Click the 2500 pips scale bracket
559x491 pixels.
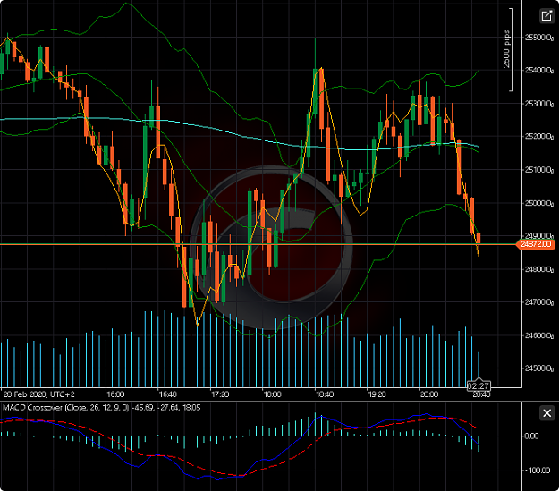pos(508,49)
